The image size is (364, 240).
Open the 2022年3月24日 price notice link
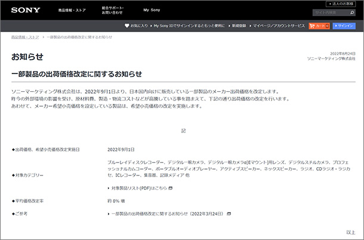(168, 214)
